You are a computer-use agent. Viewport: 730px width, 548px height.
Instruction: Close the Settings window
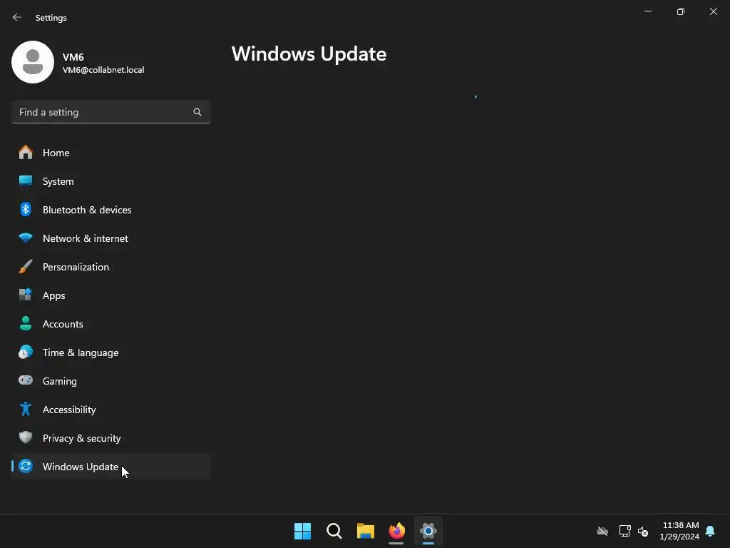click(x=713, y=11)
